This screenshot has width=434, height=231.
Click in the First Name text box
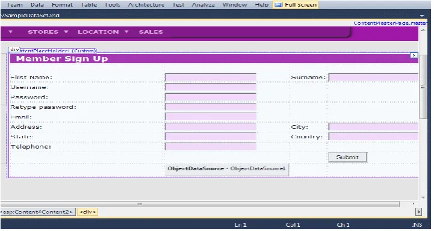[x=211, y=77]
